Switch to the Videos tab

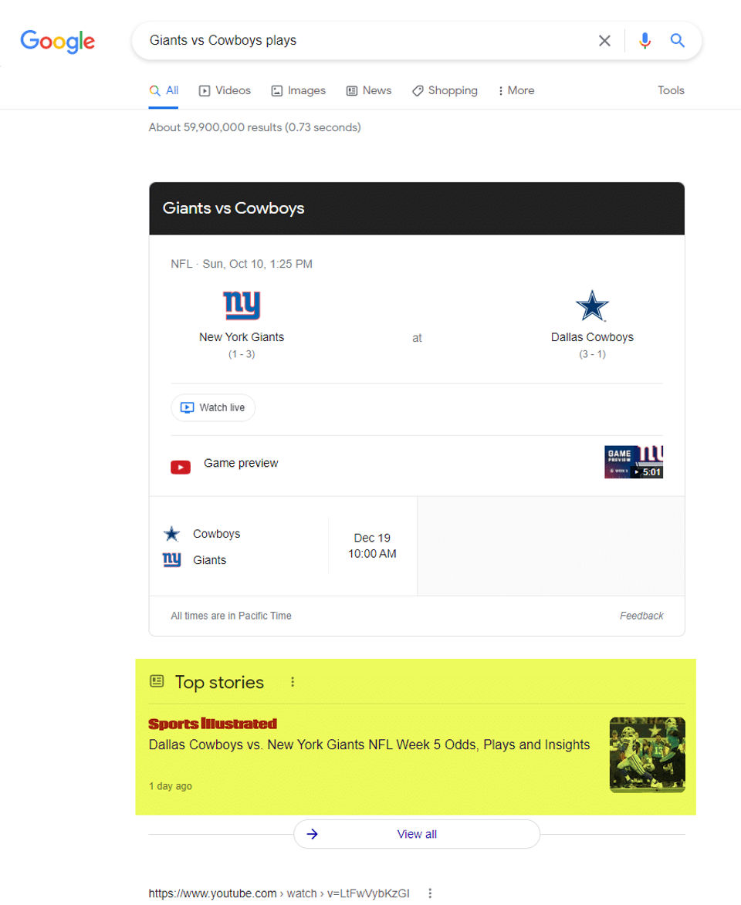coord(225,90)
